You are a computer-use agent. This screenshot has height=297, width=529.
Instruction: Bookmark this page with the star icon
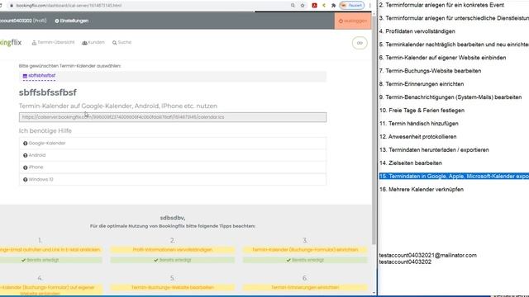(303, 6)
